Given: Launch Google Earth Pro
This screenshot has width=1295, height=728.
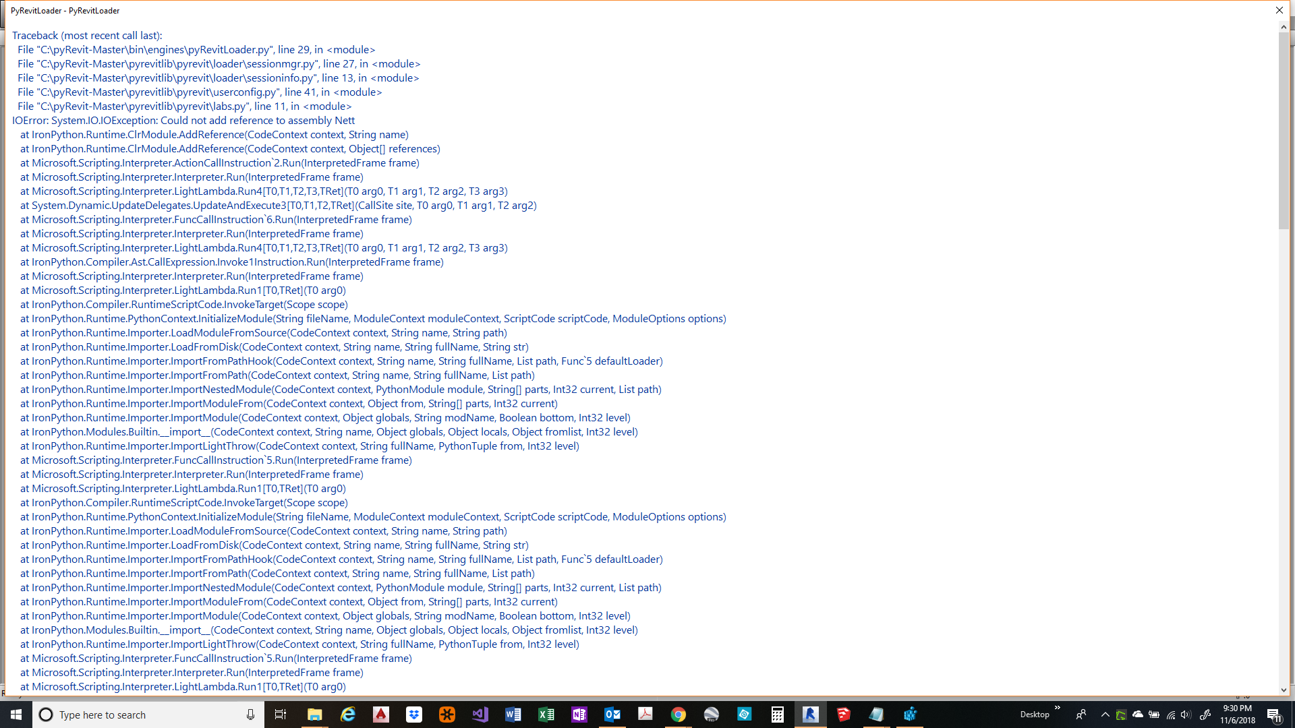Looking at the screenshot, I should point(712,715).
